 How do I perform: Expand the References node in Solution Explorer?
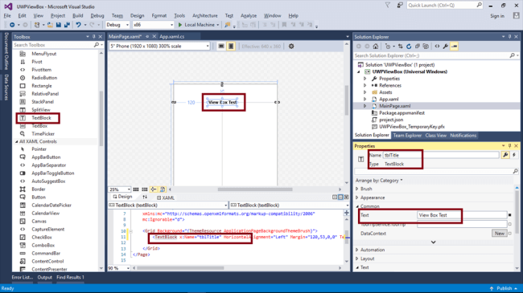click(x=365, y=86)
